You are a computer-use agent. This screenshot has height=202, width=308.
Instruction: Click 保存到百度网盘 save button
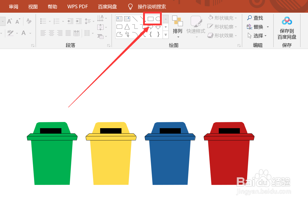[287, 28]
